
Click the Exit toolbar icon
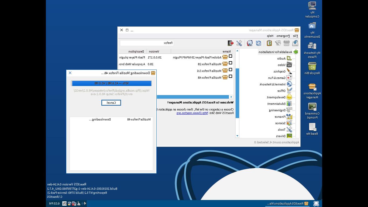click(231, 43)
